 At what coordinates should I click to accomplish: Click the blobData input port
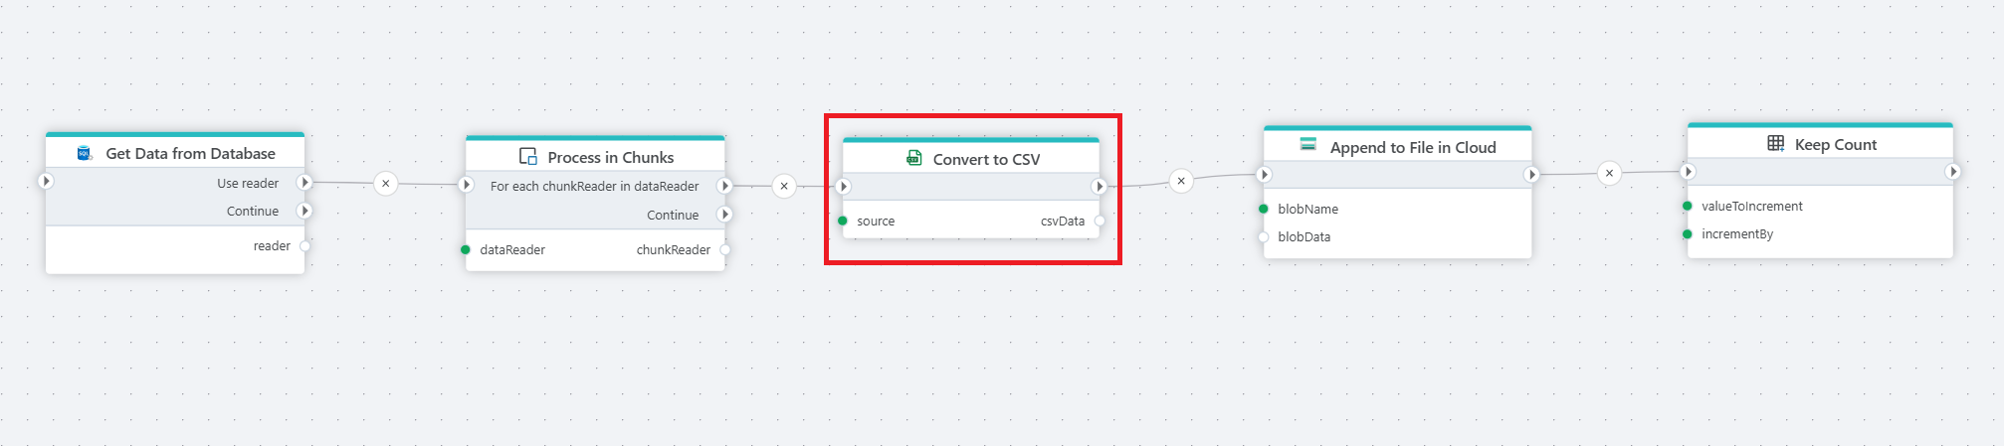click(x=1264, y=236)
